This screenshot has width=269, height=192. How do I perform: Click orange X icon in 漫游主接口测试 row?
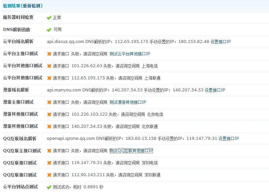pos(49,102)
